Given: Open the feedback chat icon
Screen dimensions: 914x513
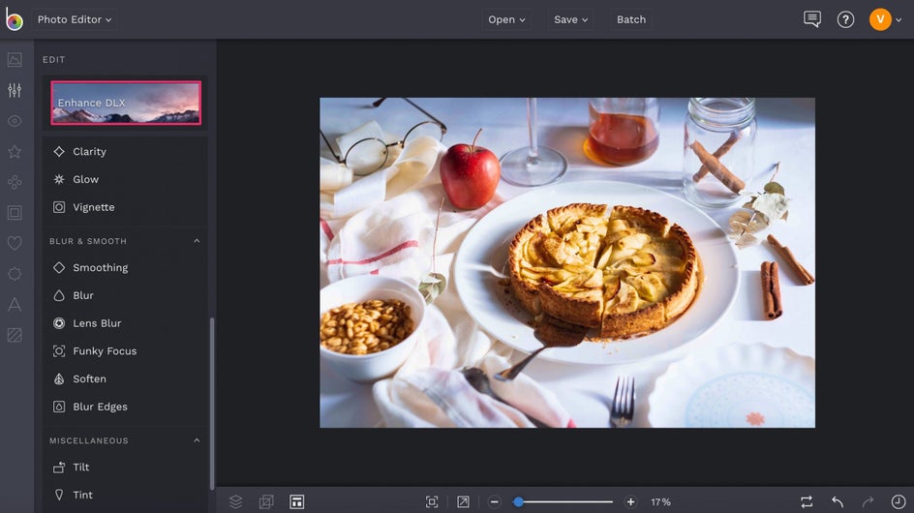Looking at the screenshot, I should click(812, 19).
